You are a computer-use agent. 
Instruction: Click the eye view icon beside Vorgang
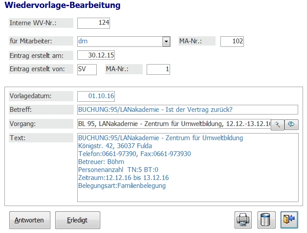(x=291, y=125)
